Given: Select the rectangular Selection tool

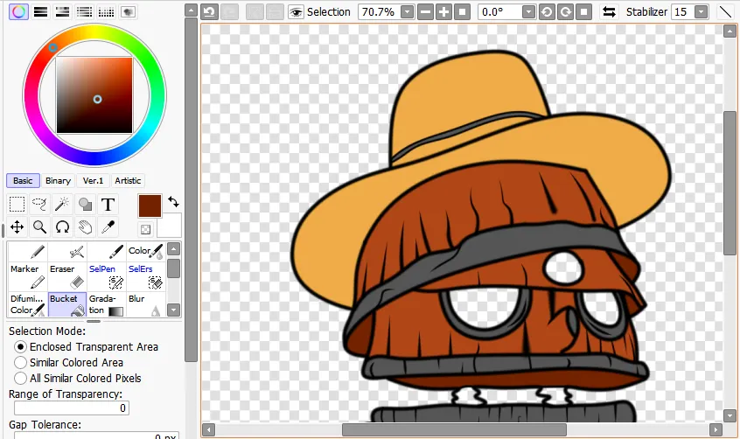Looking at the screenshot, I should 17,205.
